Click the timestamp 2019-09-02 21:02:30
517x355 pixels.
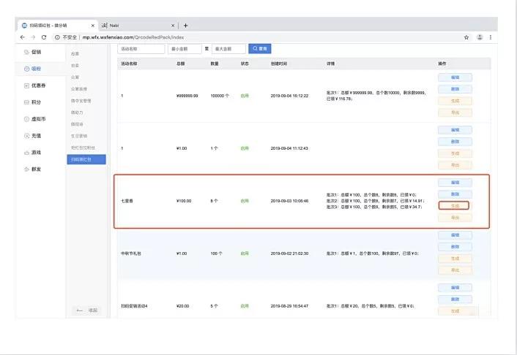[x=289, y=253]
